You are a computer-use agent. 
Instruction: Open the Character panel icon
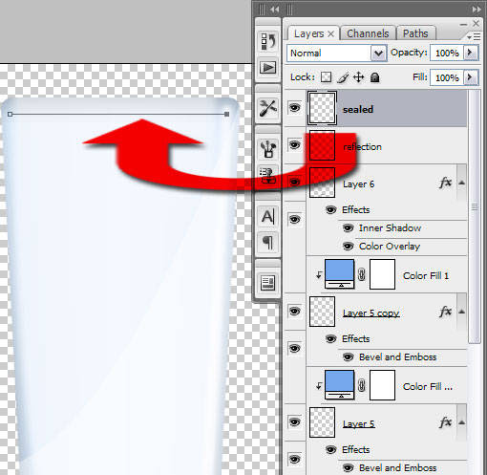click(x=268, y=217)
